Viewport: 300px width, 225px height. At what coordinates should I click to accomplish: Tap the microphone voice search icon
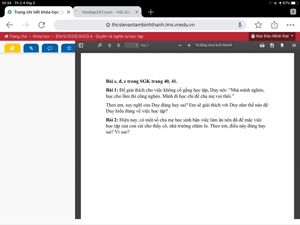point(240,25)
